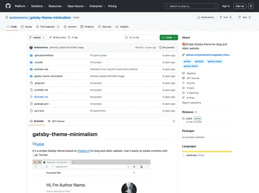Click the Go to file input

click(141, 38)
